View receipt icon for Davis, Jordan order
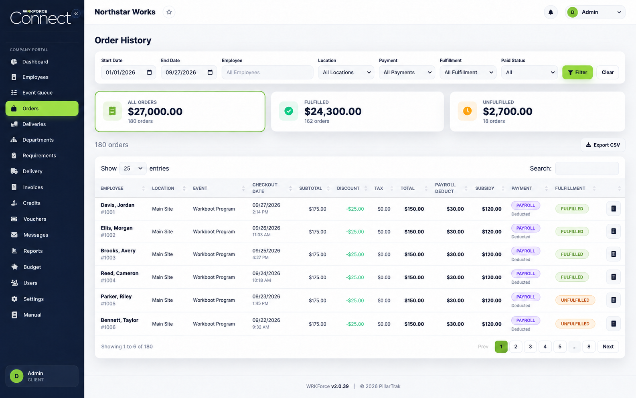 [x=613, y=209]
